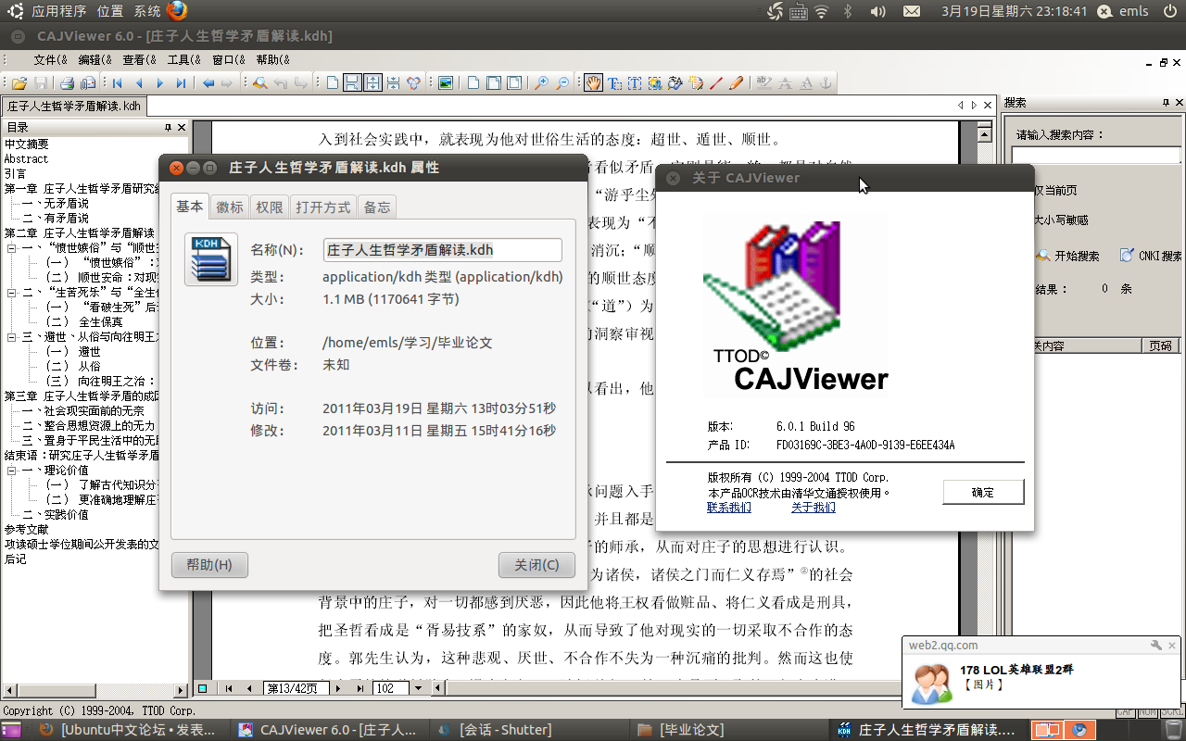Click the search content input field
This screenshot has width=1186, height=741.
[x=1095, y=154]
